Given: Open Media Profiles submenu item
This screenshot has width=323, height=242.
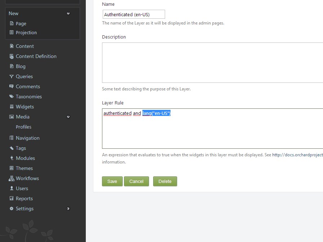Looking at the screenshot, I should point(23,127).
